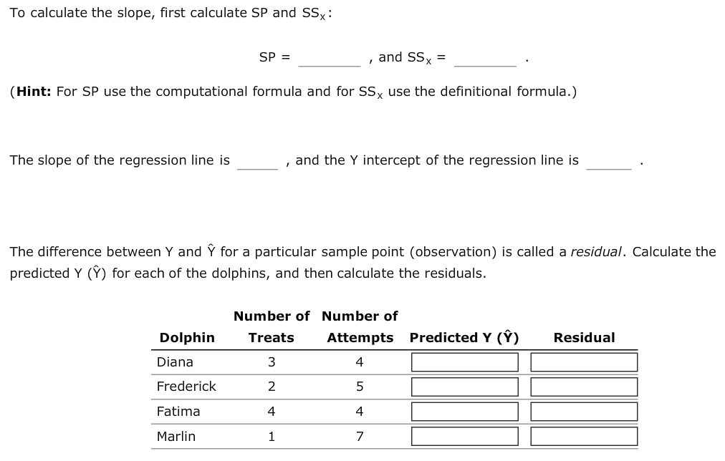Screen dimensions: 725x461
Task: Click the Residual column header
Action: pos(584,337)
